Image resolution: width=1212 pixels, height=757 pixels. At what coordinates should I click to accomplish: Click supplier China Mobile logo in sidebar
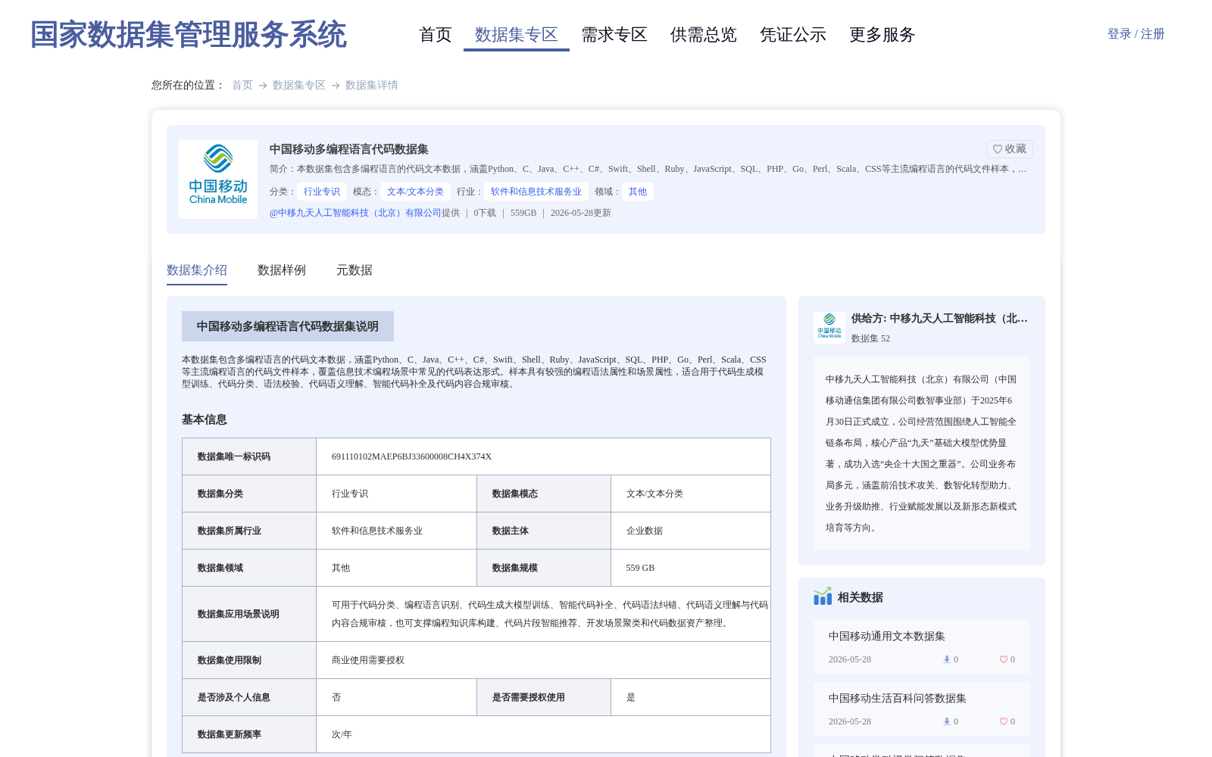829,327
